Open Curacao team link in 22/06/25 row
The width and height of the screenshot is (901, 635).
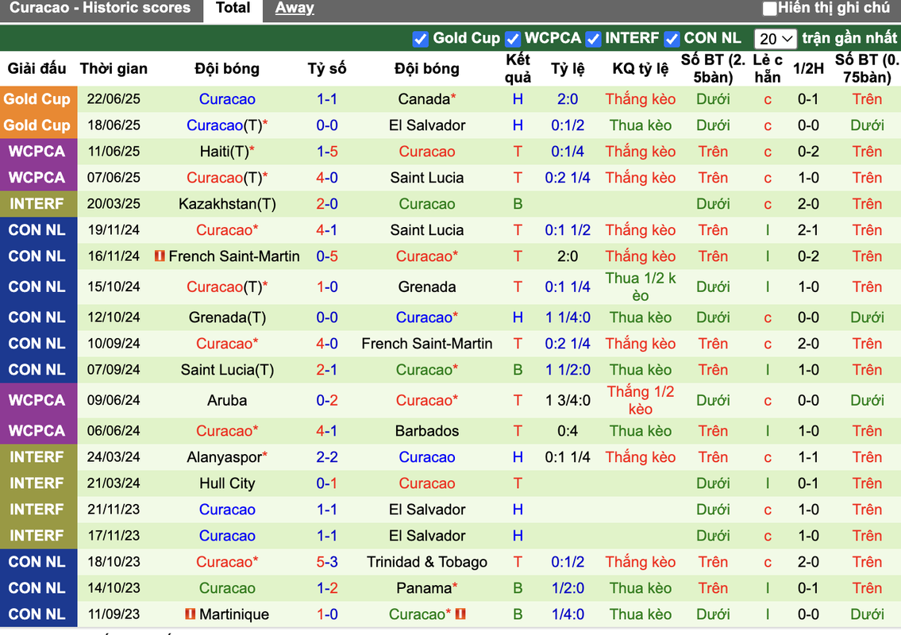tap(227, 99)
